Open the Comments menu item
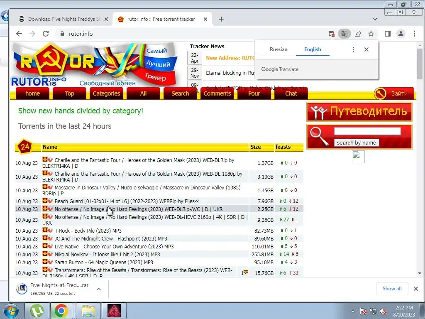Viewport: 425px width, 319px height. coord(217,93)
